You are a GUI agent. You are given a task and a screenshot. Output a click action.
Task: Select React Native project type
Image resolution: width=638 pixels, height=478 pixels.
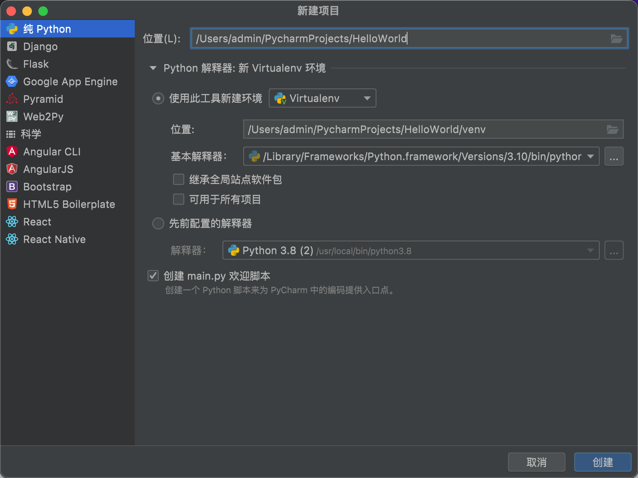tap(54, 239)
